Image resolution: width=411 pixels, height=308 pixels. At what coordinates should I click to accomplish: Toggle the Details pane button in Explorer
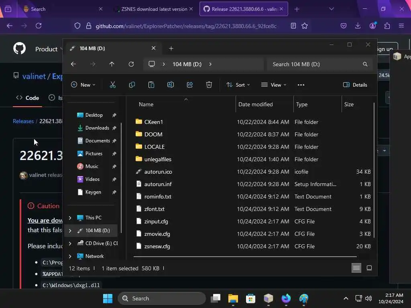pyautogui.click(x=355, y=85)
